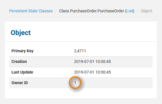Click the circled Owner ID value 1

(x=75, y=83)
